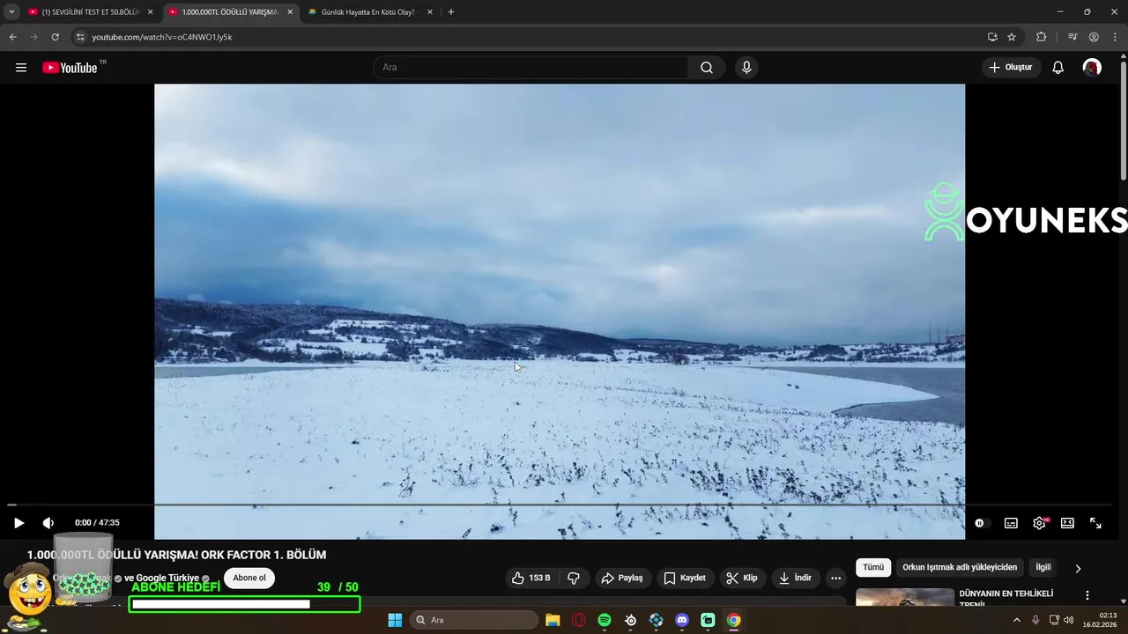Viewport: 1128px width, 634px height.
Task: Select the Orkun Işıtmak adlı yükleyiciden chip
Action: click(x=960, y=568)
